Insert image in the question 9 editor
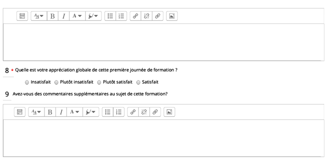The image size is (325, 160). (169, 112)
